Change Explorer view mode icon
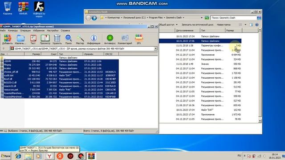Viewport: 285px width, 160px height. pos(240,24)
